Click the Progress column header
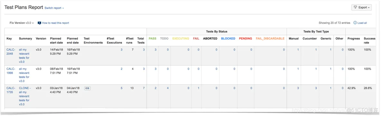The height and width of the screenshot is (116, 381). pos(354,38)
